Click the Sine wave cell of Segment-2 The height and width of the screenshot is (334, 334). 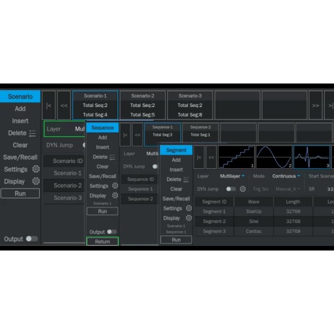(x=254, y=221)
